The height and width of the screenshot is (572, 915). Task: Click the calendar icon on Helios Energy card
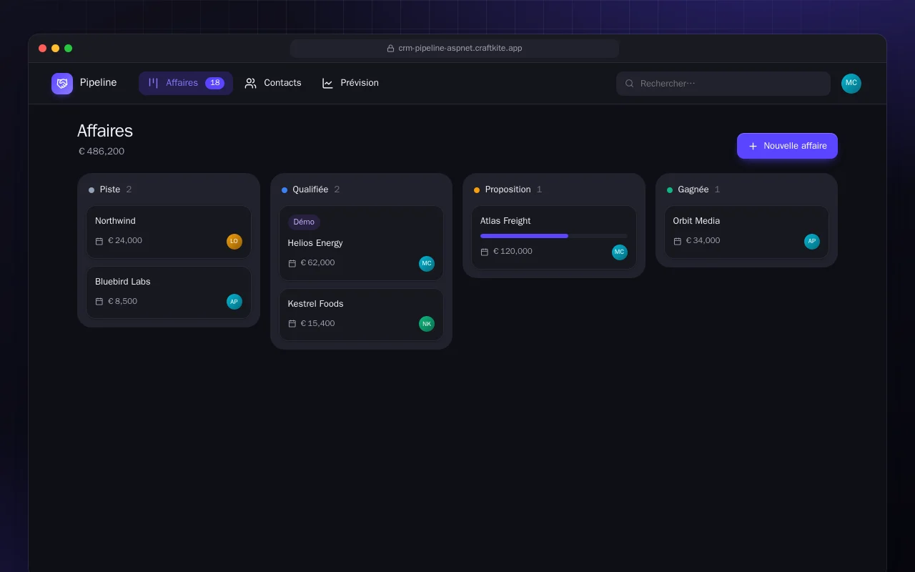tap(292, 263)
